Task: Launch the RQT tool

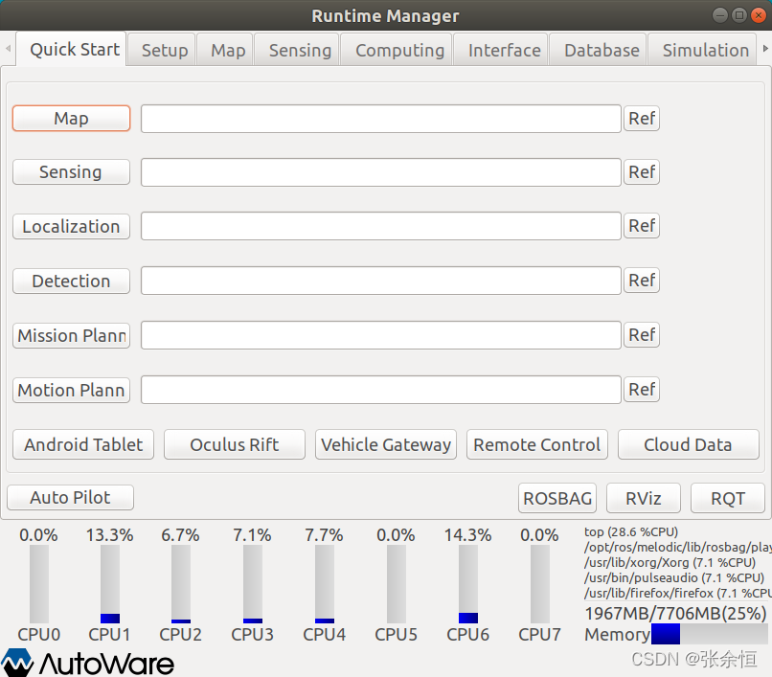Action: 728,498
